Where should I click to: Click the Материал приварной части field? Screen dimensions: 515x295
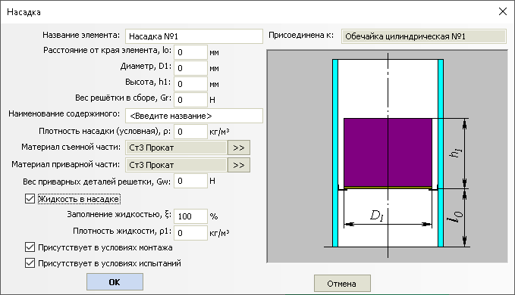tap(176, 165)
